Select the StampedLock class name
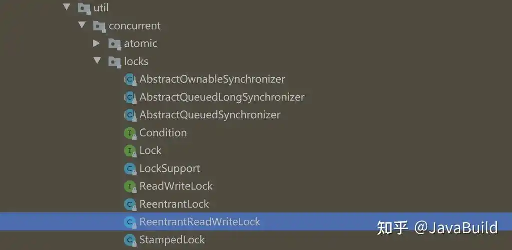This screenshot has height=250, width=512. tap(172, 240)
